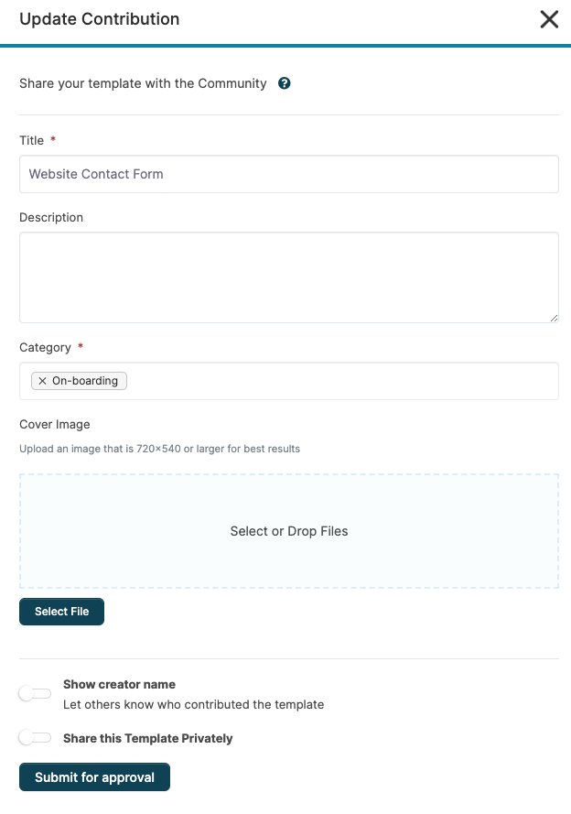Click the Share this Template Privately label
Viewport: 571px width, 814px height.
148,738
